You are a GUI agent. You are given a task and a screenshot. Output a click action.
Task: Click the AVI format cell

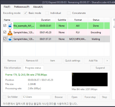click(78, 26)
